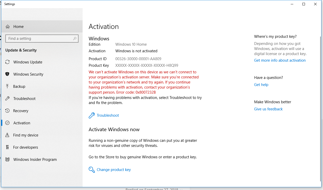Click the Have a question? heading
323x190 pixels.
click(268, 78)
